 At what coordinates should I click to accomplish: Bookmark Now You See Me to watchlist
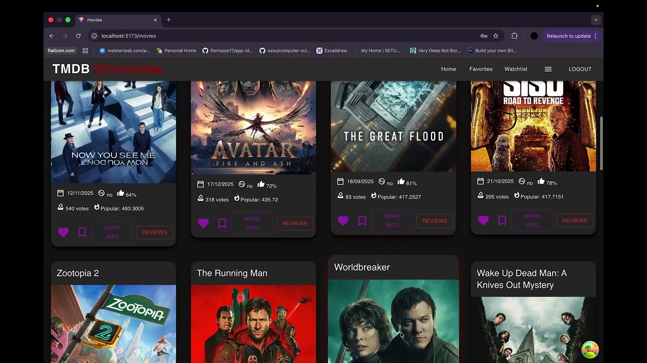coord(82,232)
